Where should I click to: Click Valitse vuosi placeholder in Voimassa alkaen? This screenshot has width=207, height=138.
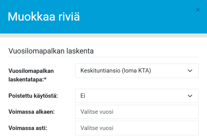(97, 112)
